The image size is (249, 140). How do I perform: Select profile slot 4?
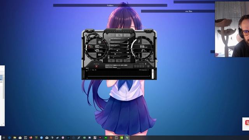(143, 66)
